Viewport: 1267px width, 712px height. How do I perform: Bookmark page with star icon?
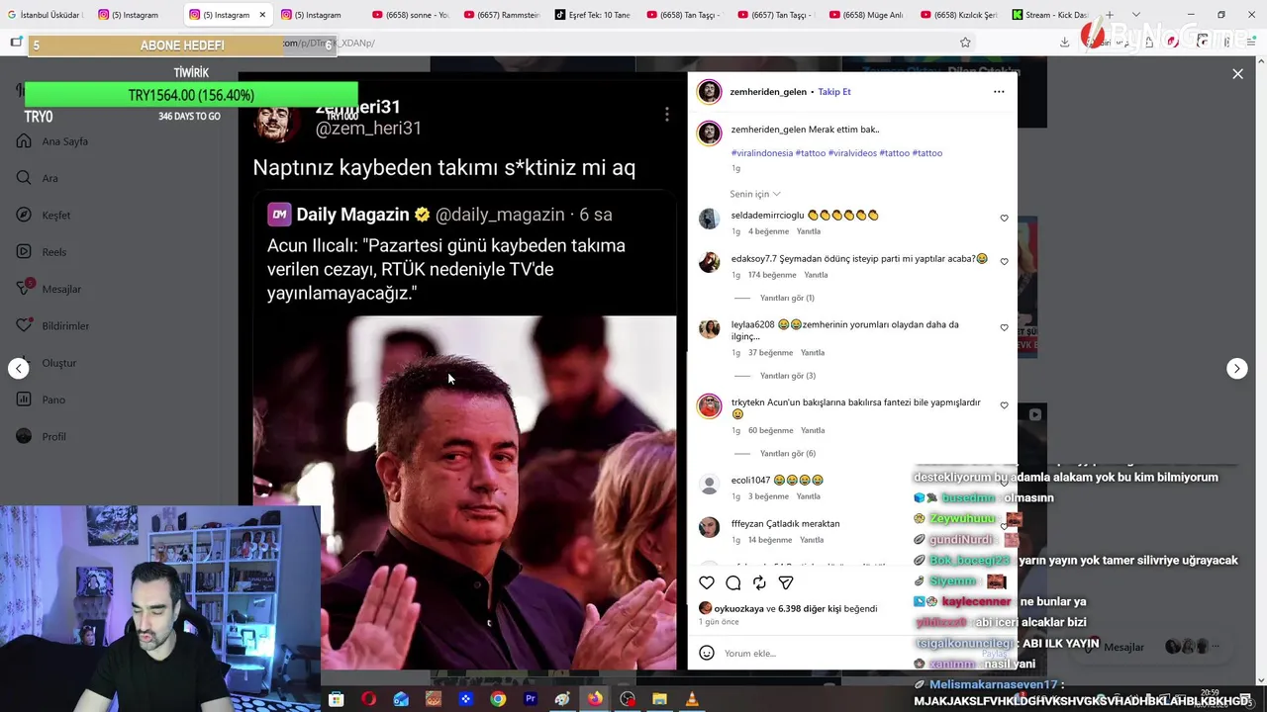(965, 43)
